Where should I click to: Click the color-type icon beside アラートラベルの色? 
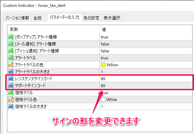click(x=11, y=65)
